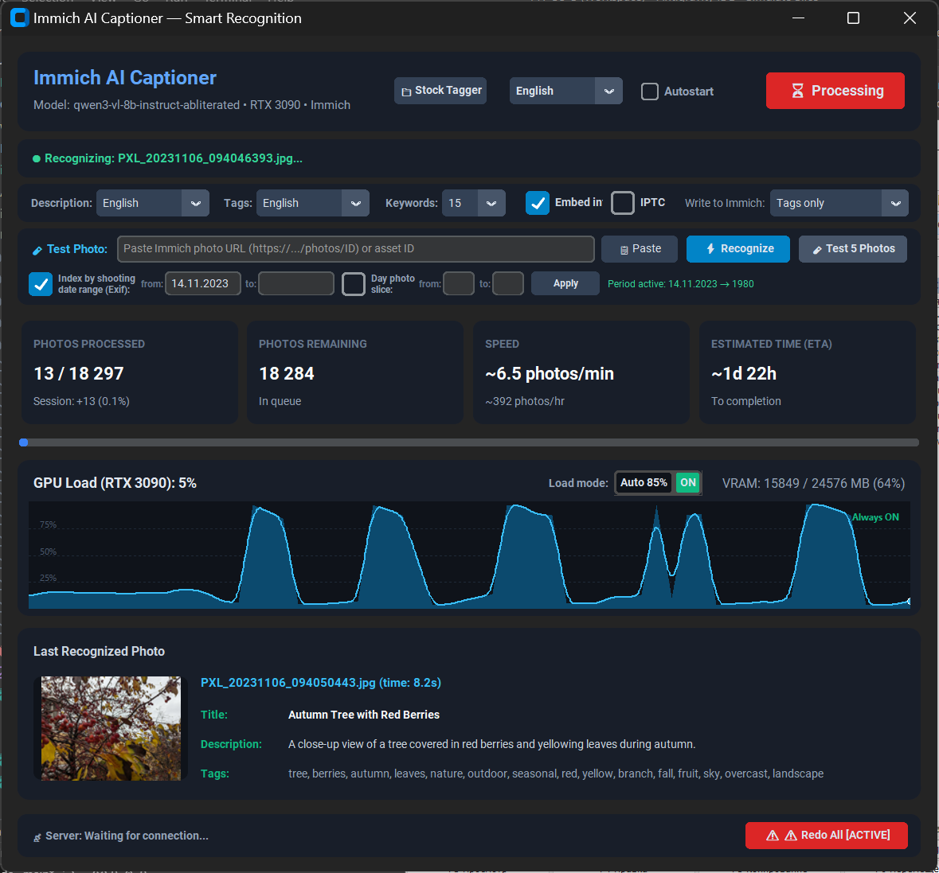Screen dimensions: 939x873
Task: Click the folder icon on Stock Tagger
Action: coord(406,92)
